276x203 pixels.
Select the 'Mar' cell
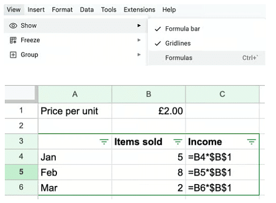75,187
